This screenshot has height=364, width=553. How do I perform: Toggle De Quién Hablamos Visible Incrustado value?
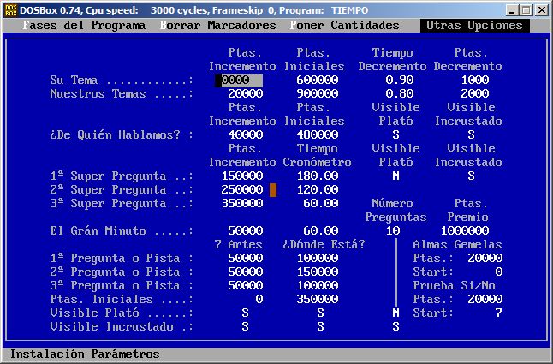(x=471, y=134)
